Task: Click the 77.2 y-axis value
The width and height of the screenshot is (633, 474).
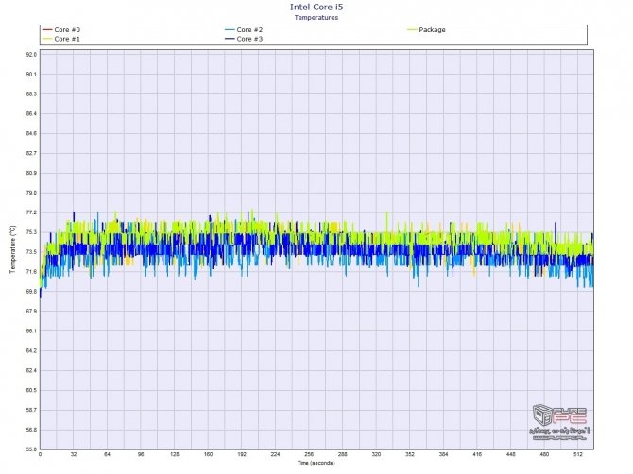Action: point(31,212)
